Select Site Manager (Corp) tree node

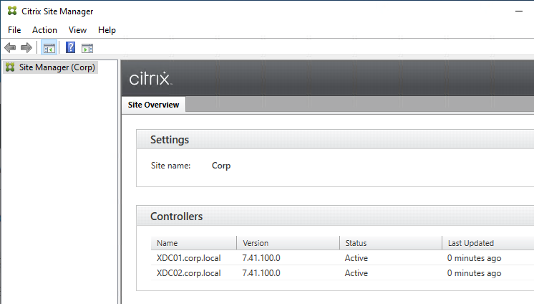click(51, 67)
